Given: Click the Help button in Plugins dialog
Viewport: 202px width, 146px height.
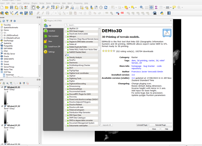Looking at the screenshot, I should coord(166,129).
